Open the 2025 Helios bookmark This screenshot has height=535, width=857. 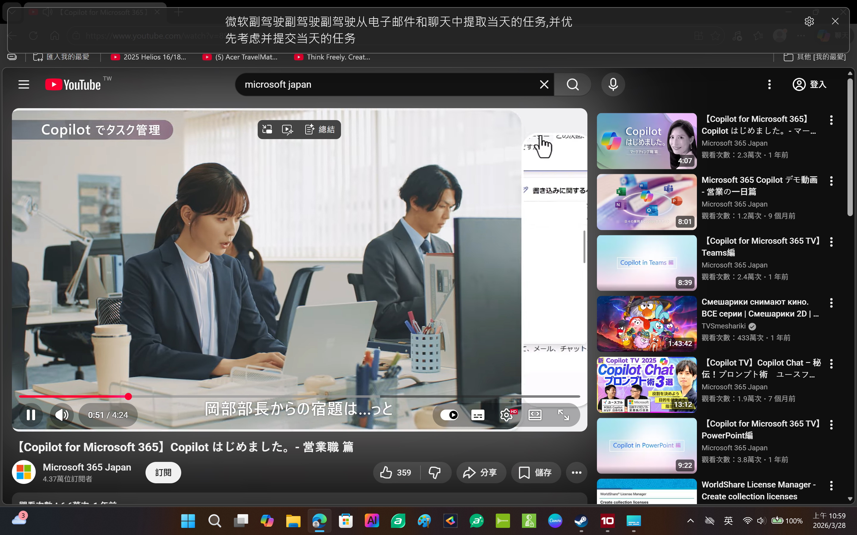pos(149,57)
